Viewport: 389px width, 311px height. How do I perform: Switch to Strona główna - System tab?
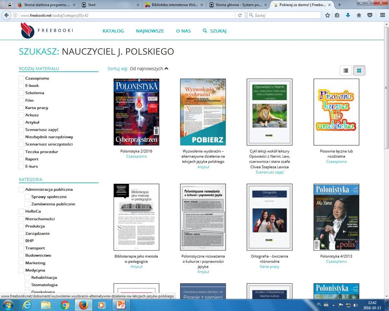(238, 5)
